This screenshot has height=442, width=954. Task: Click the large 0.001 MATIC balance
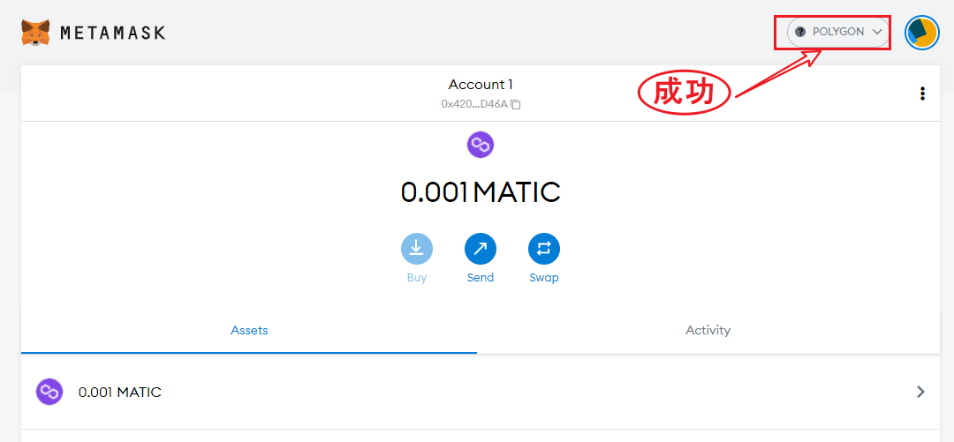point(481,191)
